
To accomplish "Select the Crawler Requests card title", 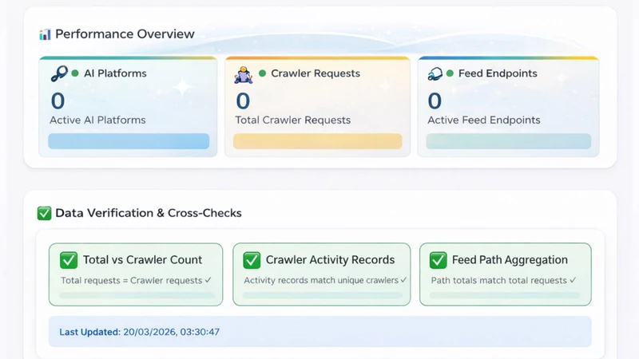I will pyautogui.click(x=316, y=73).
